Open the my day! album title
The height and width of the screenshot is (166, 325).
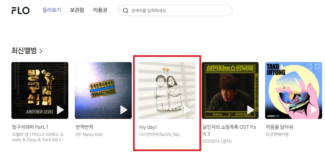(148, 127)
